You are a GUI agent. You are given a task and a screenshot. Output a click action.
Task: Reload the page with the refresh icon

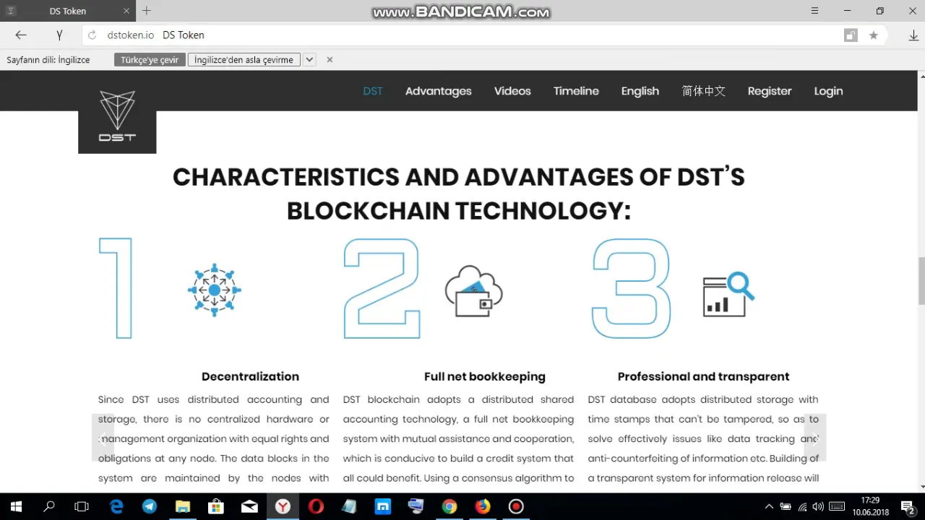(x=92, y=35)
